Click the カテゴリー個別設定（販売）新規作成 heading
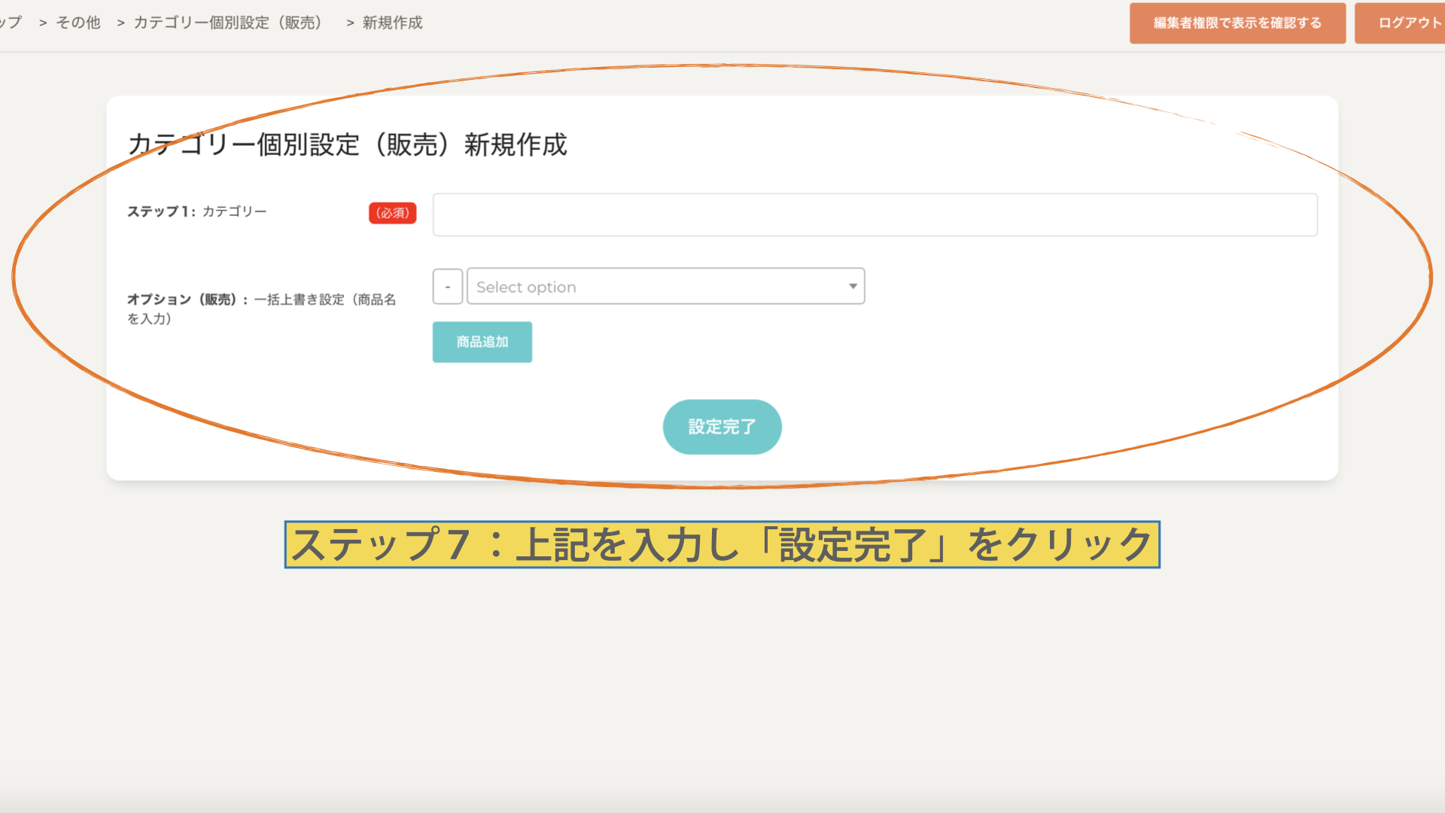The image size is (1445, 813). coord(347,145)
